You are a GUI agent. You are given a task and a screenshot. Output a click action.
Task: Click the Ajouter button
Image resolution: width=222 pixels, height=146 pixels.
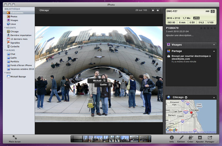pos(200,139)
